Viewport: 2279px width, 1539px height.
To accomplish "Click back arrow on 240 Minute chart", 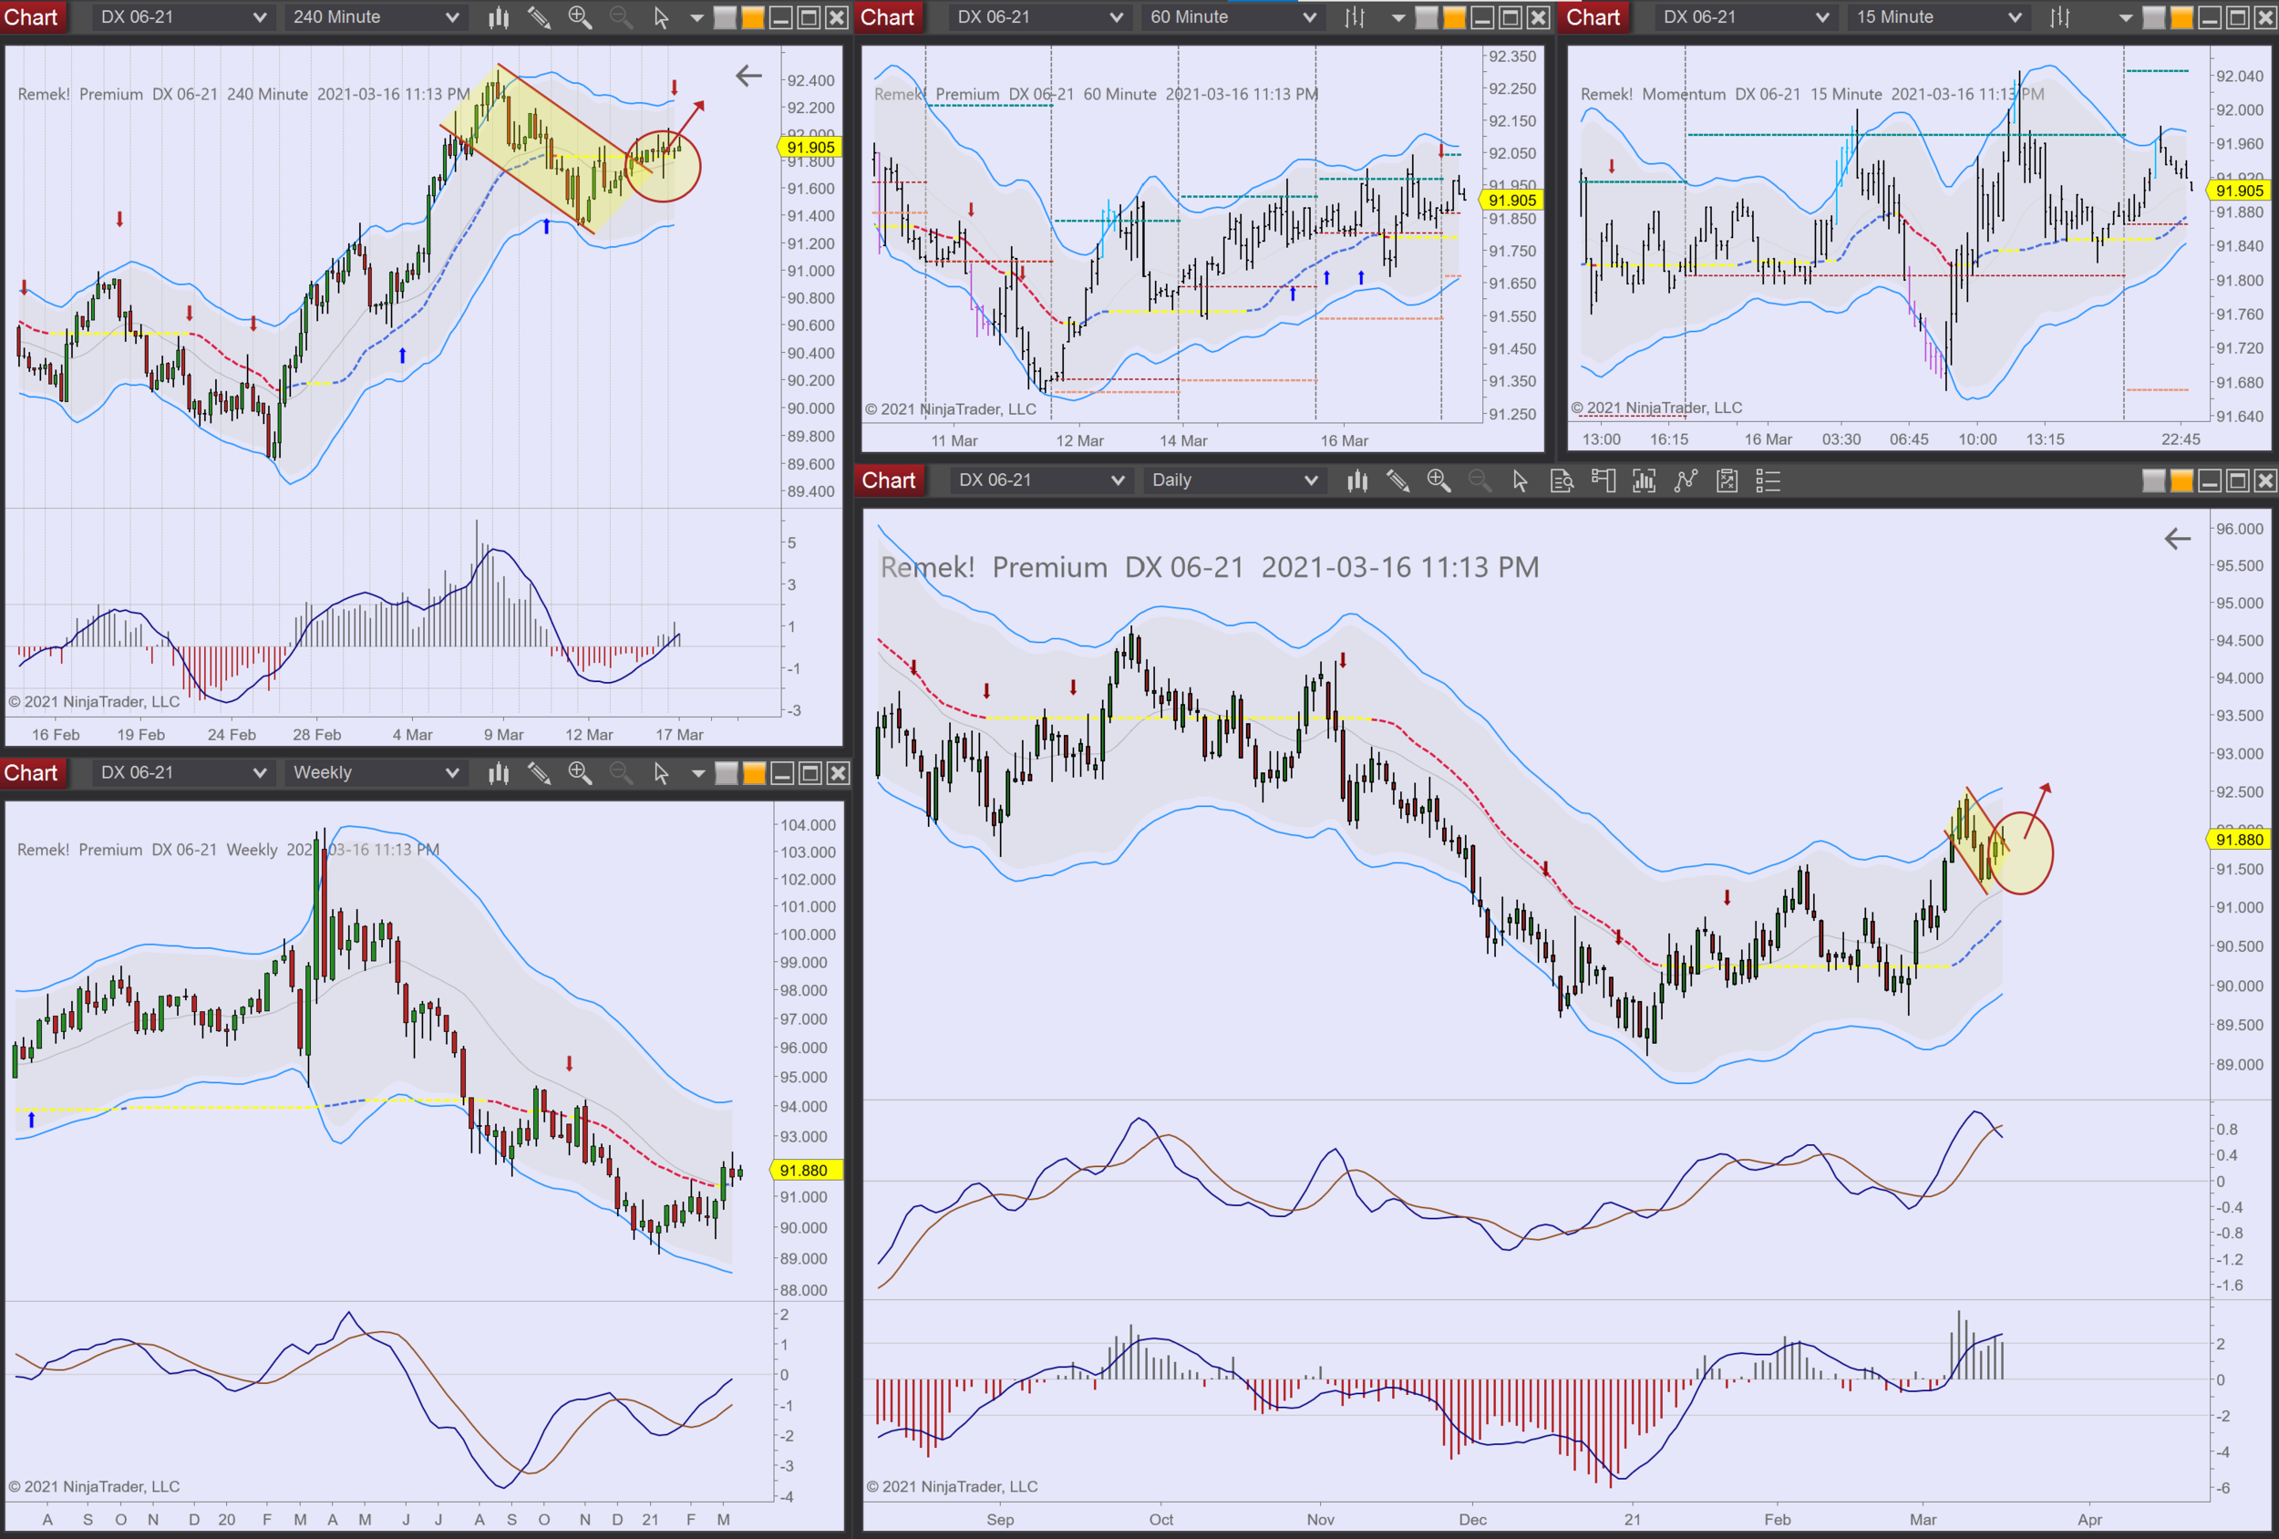I will [748, 76].
